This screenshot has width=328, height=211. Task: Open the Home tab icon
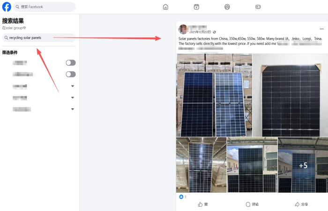(x=165, y=7)
